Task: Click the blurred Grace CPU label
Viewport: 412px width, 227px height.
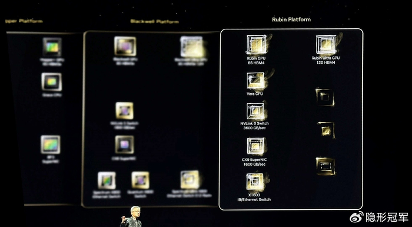Action: pyautogui.click(x=52, y=95)
